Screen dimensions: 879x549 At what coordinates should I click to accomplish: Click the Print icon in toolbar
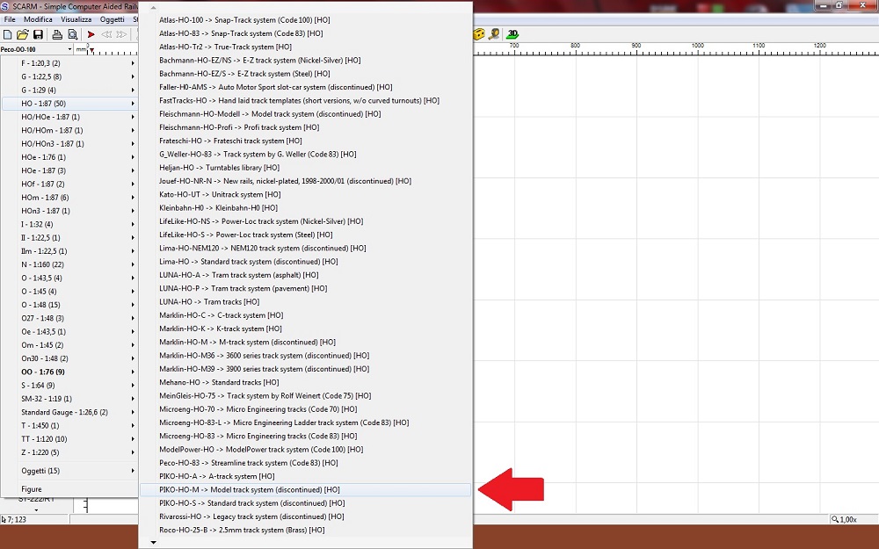point(57,34)
